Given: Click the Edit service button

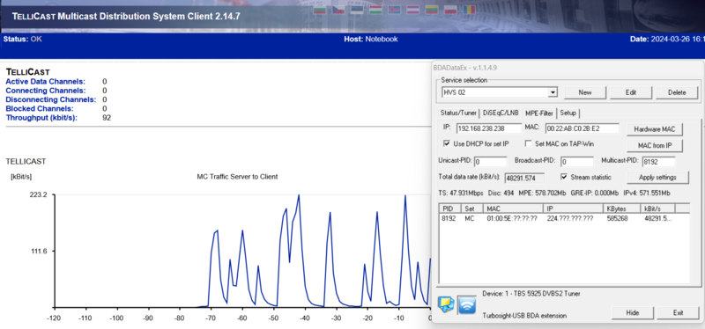Looking at the screenshot, I should tap(631, 92).
